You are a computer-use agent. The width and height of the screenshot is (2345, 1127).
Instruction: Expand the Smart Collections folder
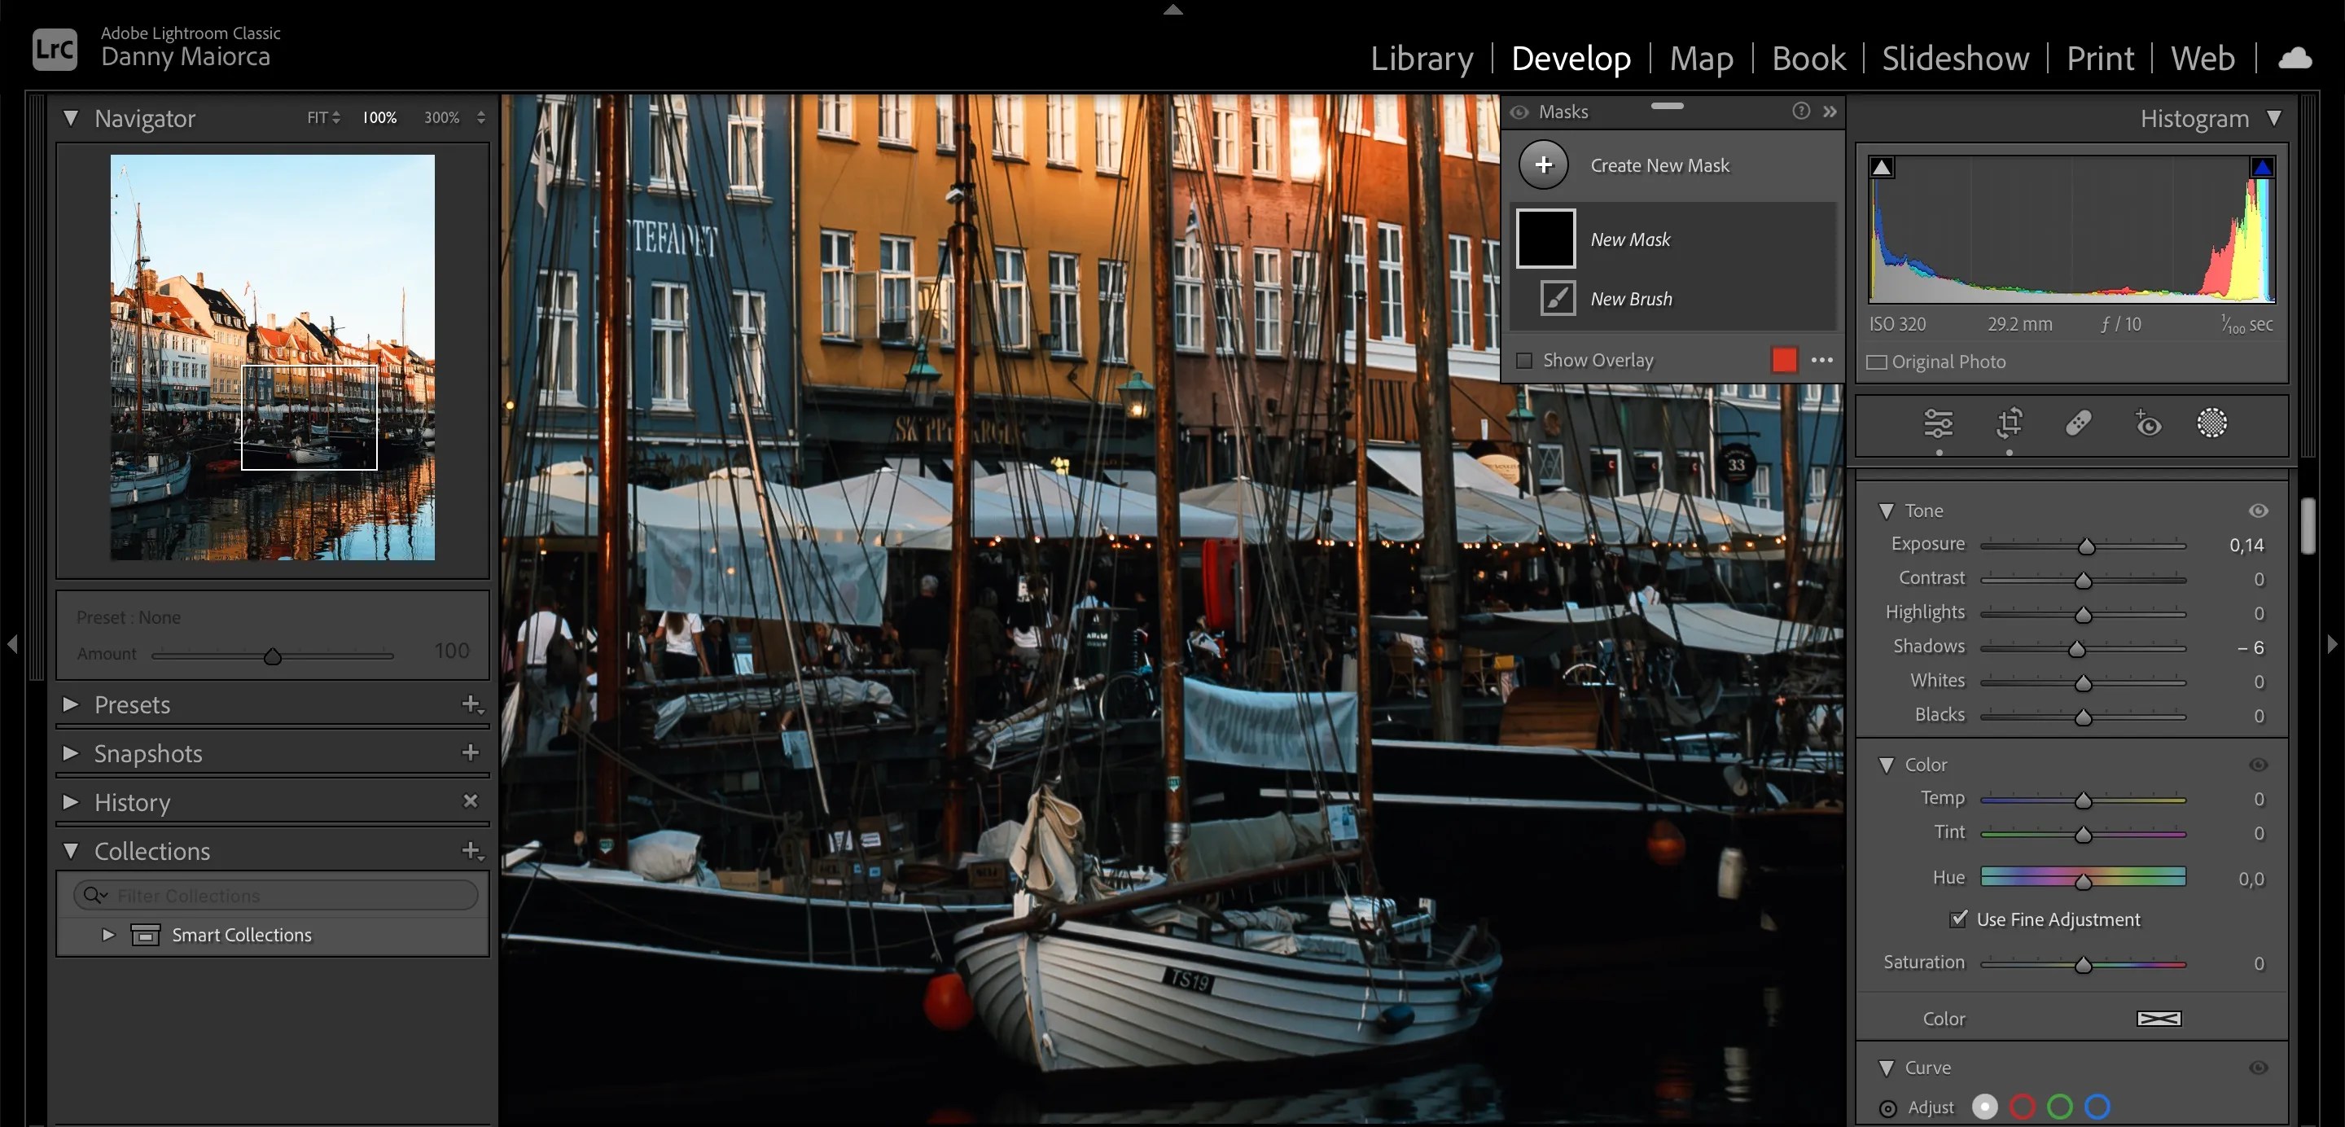point(108,934)
